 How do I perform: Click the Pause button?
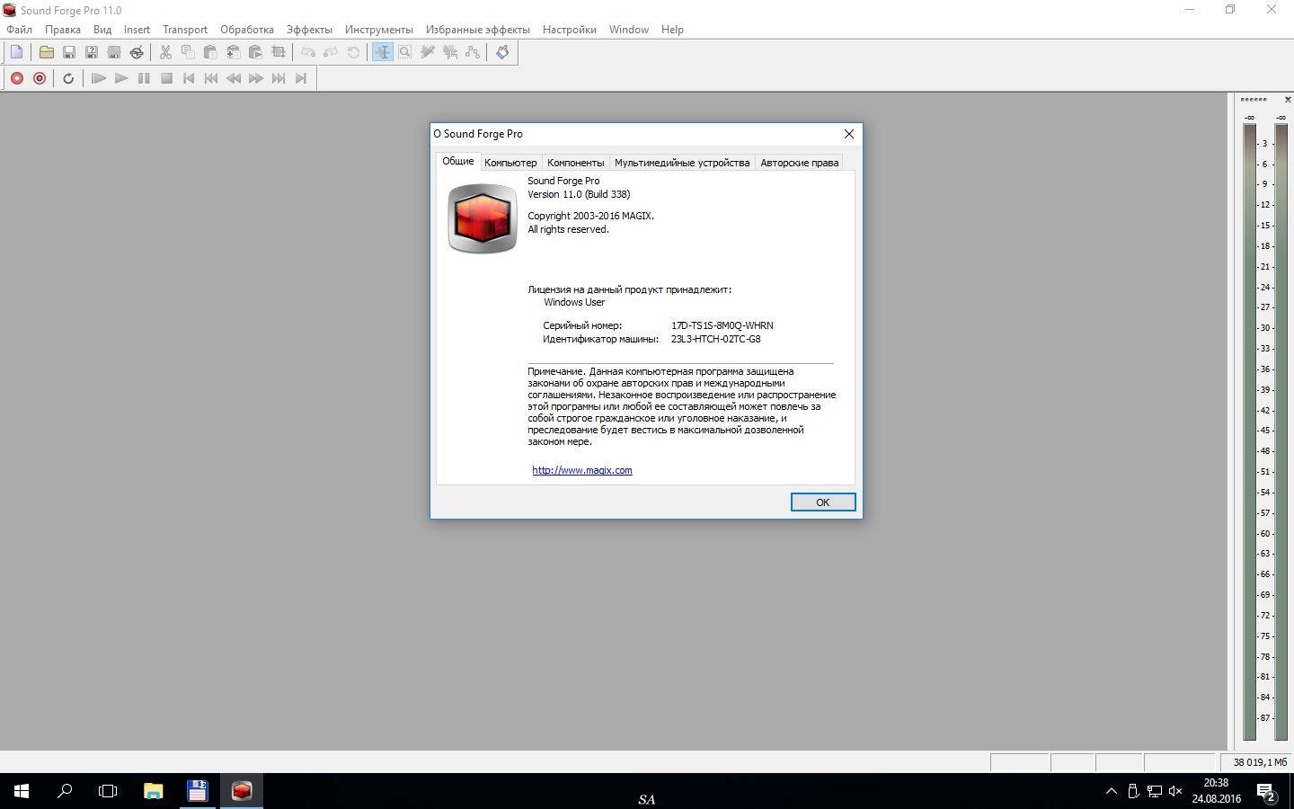[144, 78]
